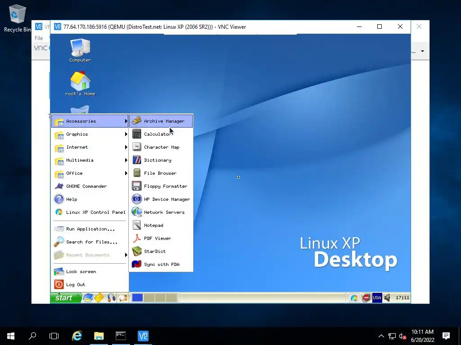Click the Linux XP volume speaker icon

387,298
